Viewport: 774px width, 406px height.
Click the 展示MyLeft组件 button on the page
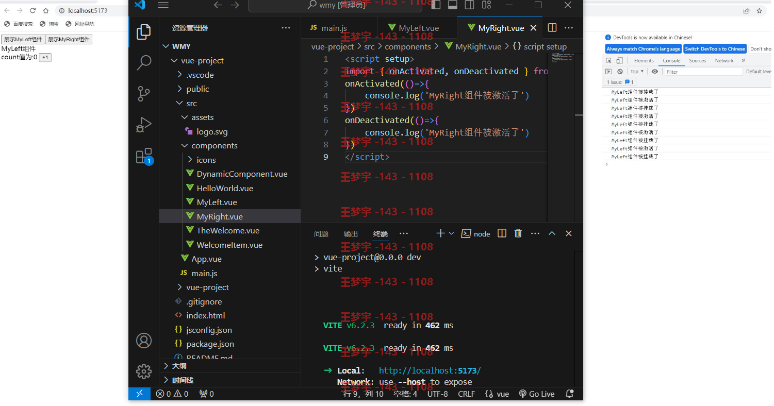coord(23,39)
